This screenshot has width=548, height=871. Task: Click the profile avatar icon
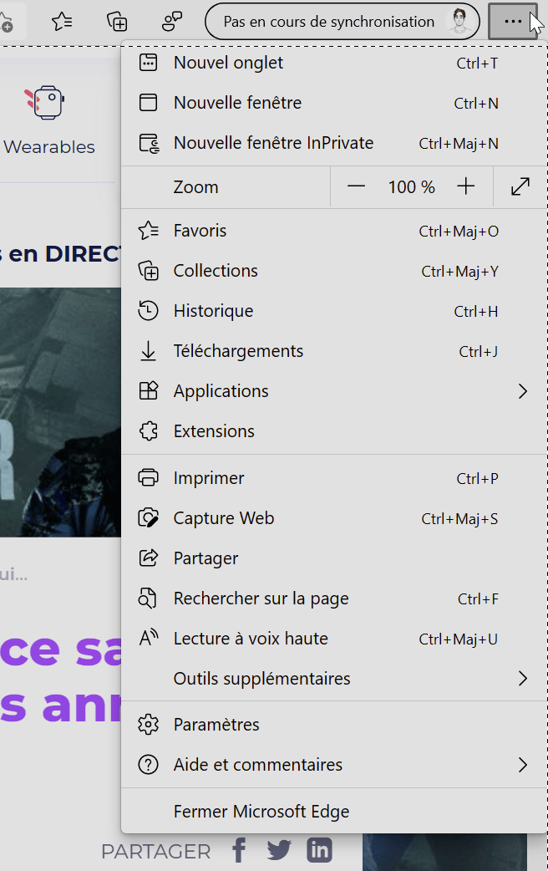(460, 22)
